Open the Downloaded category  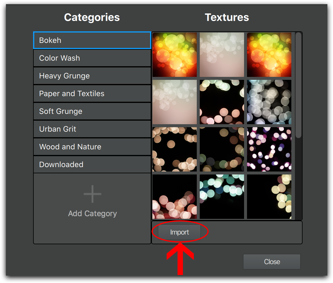tap(92, 164)
